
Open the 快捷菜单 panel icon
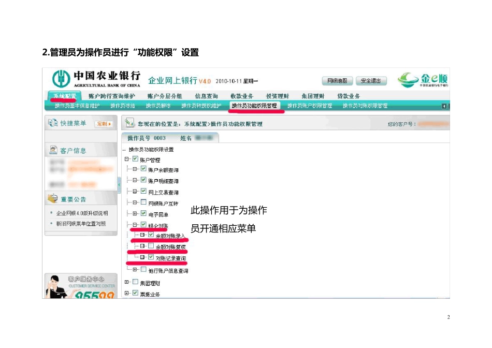[x=53, y=123]
